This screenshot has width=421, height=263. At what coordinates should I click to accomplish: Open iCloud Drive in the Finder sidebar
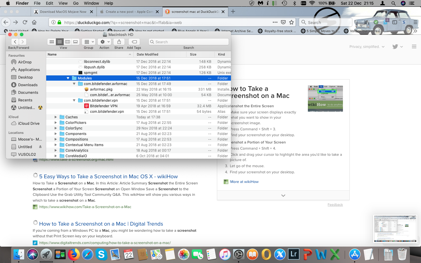point(29,123)
